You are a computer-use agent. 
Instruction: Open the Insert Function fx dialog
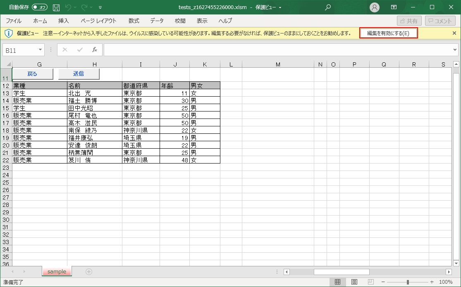pyautogui.click(x=95, y=50)
